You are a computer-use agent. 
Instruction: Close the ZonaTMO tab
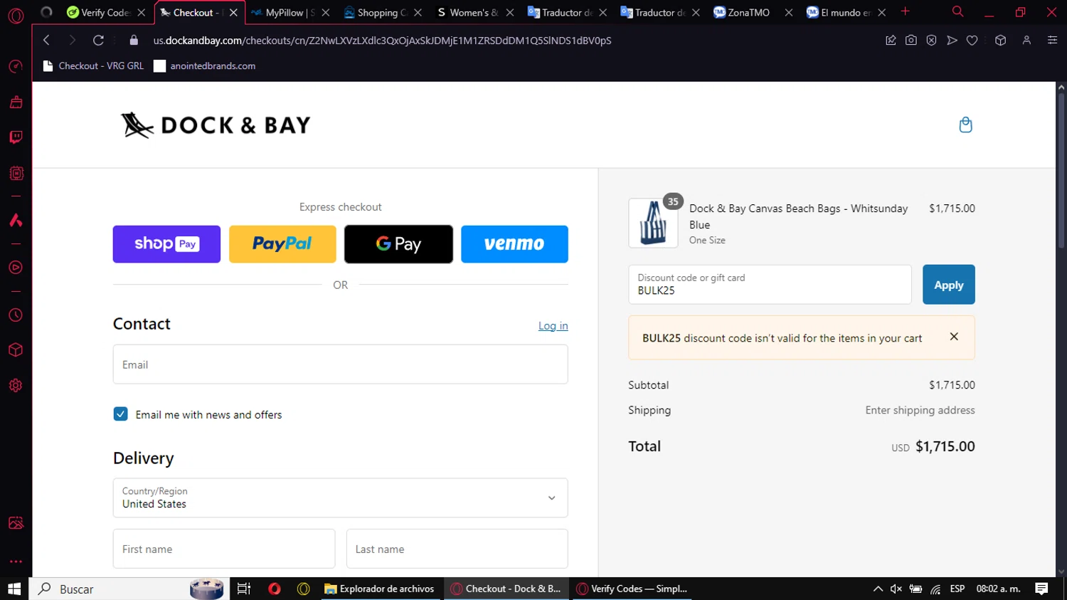788,12
